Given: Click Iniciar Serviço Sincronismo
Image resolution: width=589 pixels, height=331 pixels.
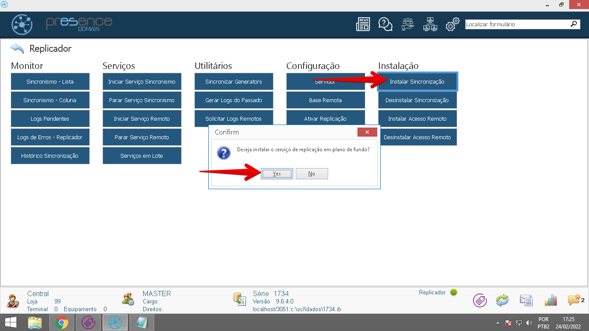Looking at the screenshot, I should 142,81.
